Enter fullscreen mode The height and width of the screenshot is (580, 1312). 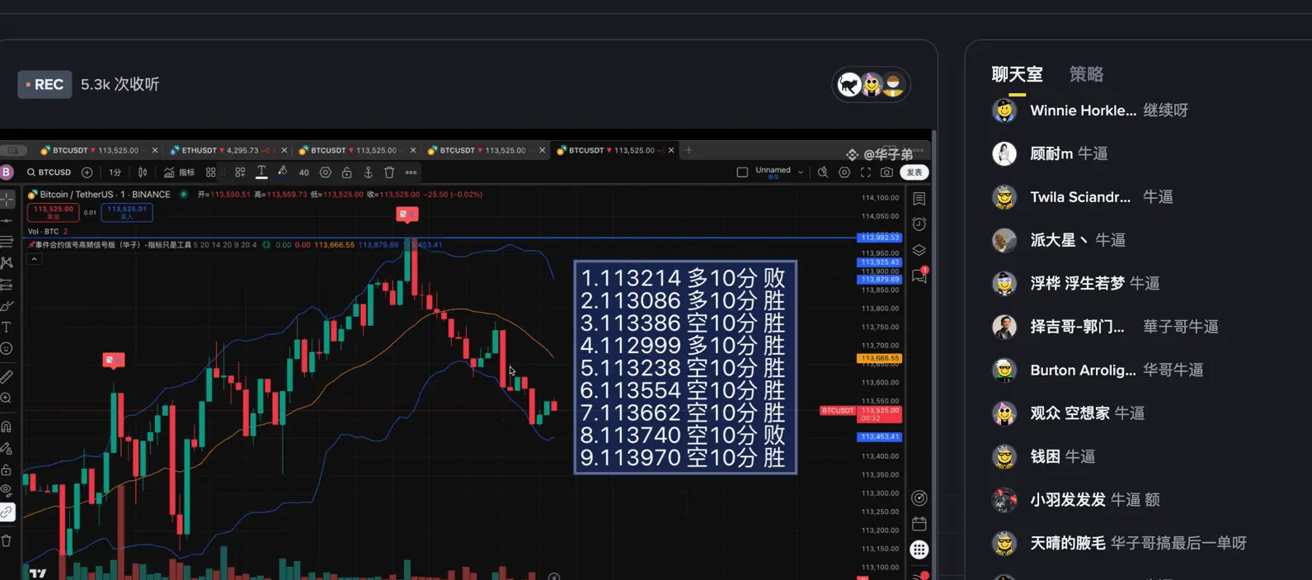(x=866, y=172)
